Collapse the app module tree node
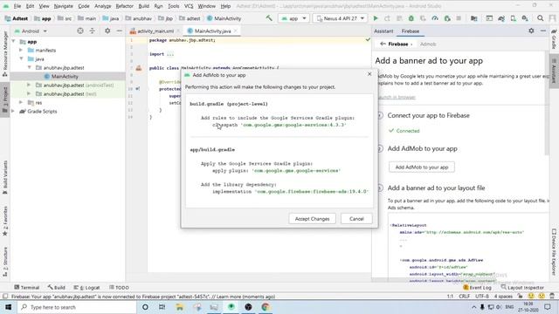The height and width of the screenshot is (314, 559). pyautogui.click(x=14, y=42)
